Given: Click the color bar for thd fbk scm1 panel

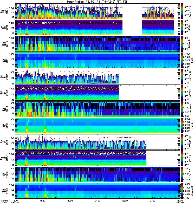Looking at the screenshot, I should pos(182,126).
